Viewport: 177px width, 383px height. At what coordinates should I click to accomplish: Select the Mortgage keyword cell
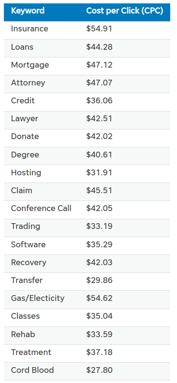click(x=30, y=65)
